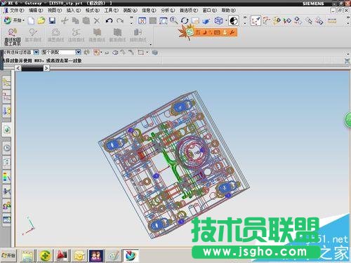Open the 开始 (Start) application dropdown
351x263 pixels.
tap(14, 20)
